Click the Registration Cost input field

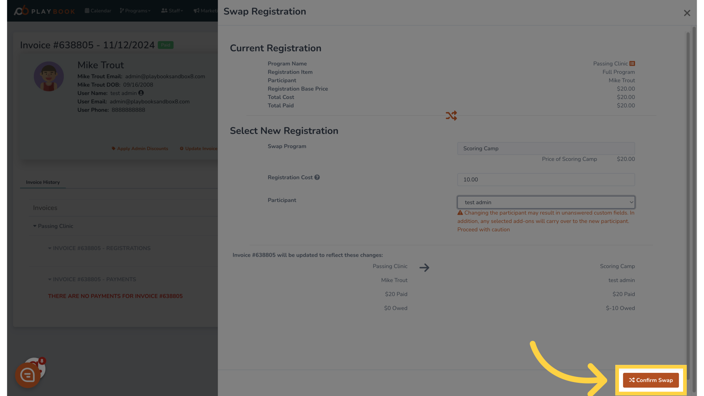click(545, 179)
